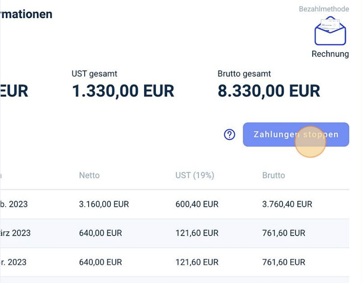Image resolution: width=363 pixels, height=283 pixels.
Task: Stop payments with Zahlungen stoppen button
Action: 296,135
